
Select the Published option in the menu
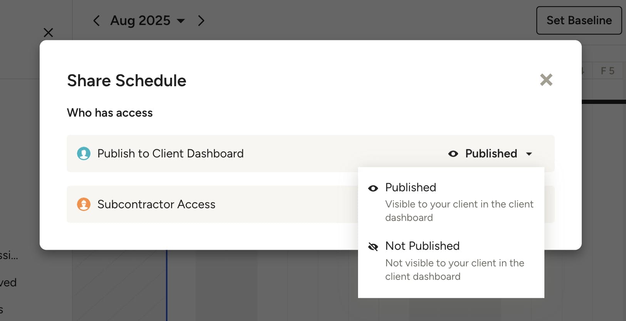(411, 187)
